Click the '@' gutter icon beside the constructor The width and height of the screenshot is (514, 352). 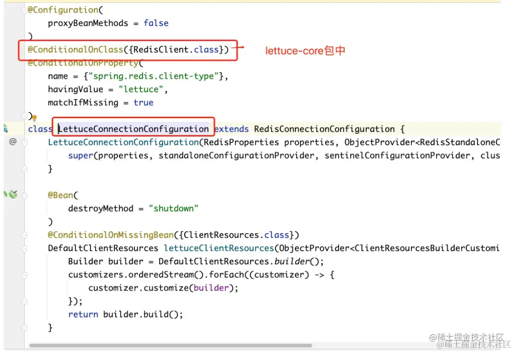click(13, 142)
